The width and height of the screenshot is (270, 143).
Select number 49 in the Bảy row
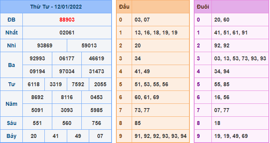(78, 136)
